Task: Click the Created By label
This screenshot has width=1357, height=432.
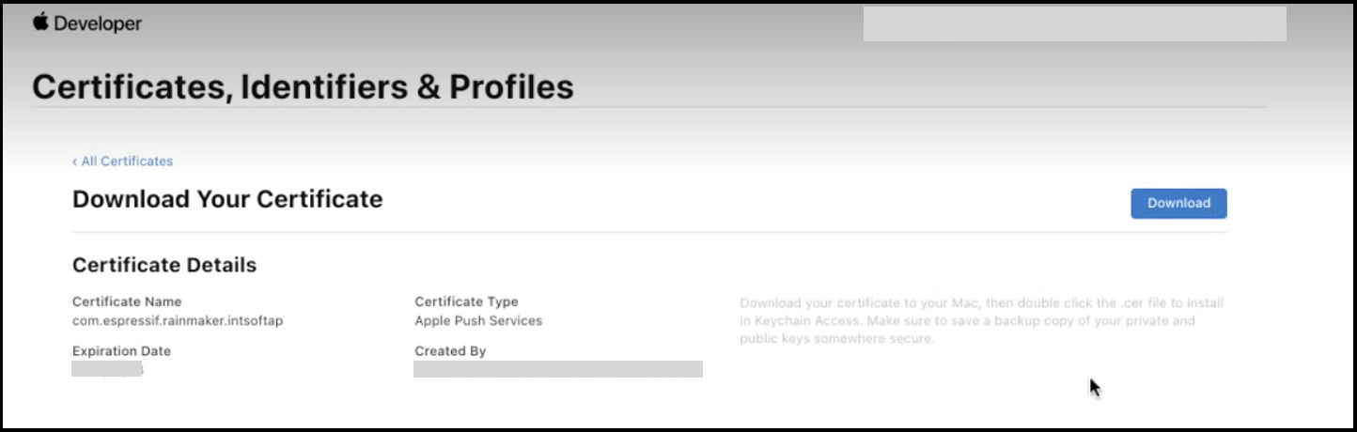Action: (x=450, y=350)
